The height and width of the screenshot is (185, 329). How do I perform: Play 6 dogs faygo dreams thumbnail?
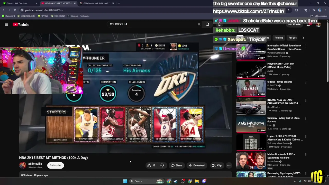[251, 88]
